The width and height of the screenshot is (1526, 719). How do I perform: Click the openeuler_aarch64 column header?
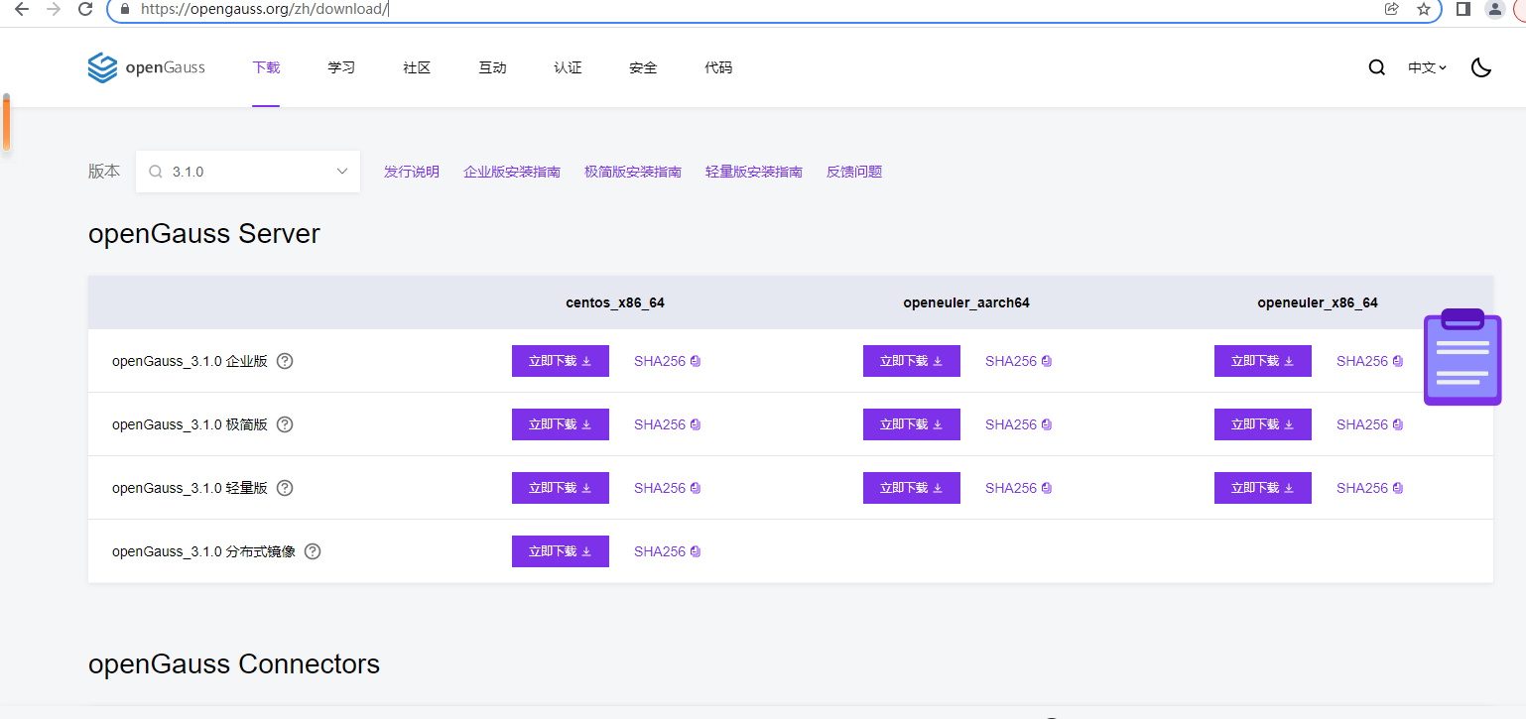pos(966,302)
